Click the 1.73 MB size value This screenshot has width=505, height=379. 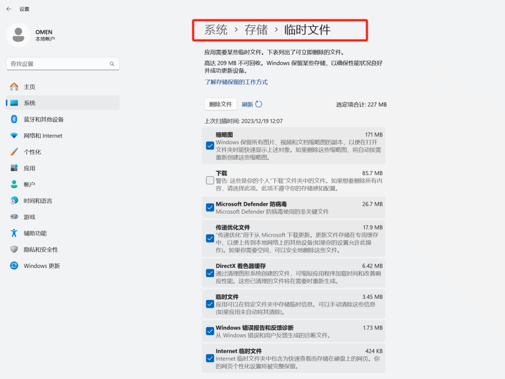[373, 328]
